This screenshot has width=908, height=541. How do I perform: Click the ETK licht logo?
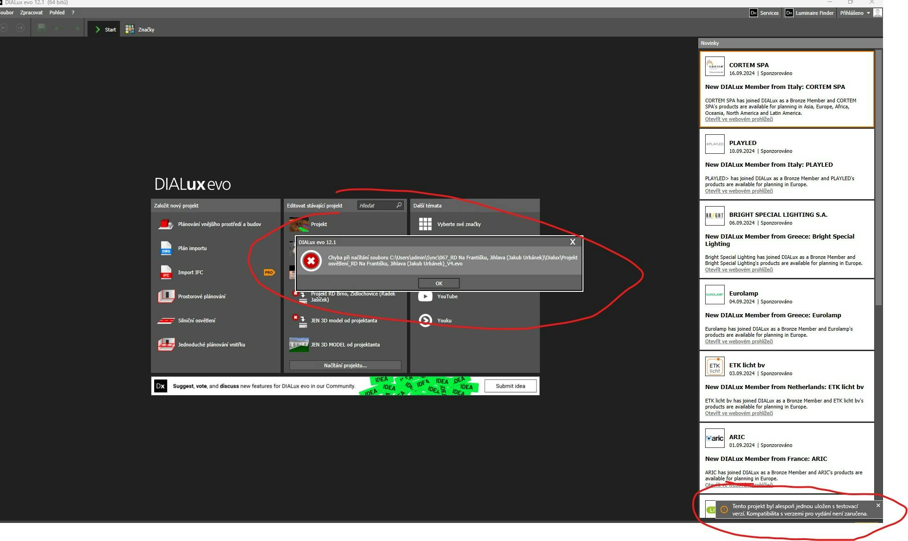714,366
